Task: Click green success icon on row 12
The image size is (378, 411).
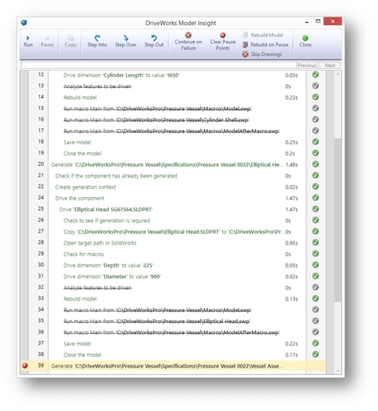Action: click(316, 75)
